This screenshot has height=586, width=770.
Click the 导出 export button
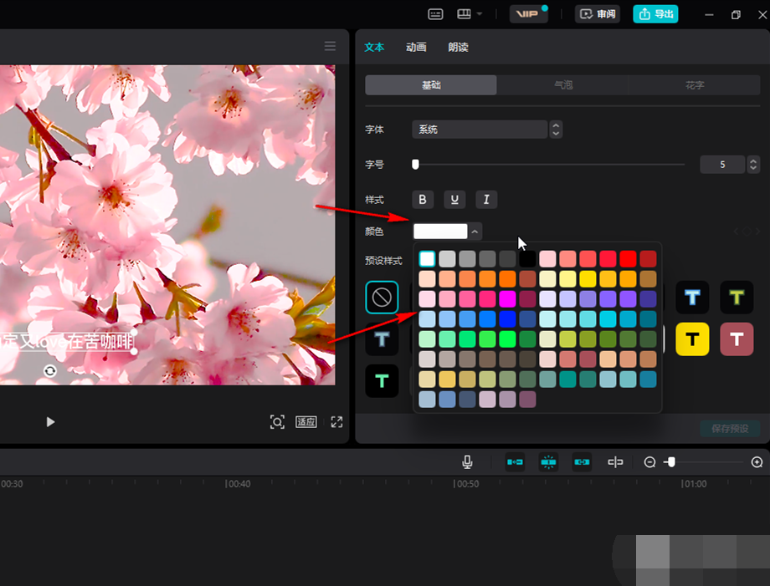(x=655, y=14)
